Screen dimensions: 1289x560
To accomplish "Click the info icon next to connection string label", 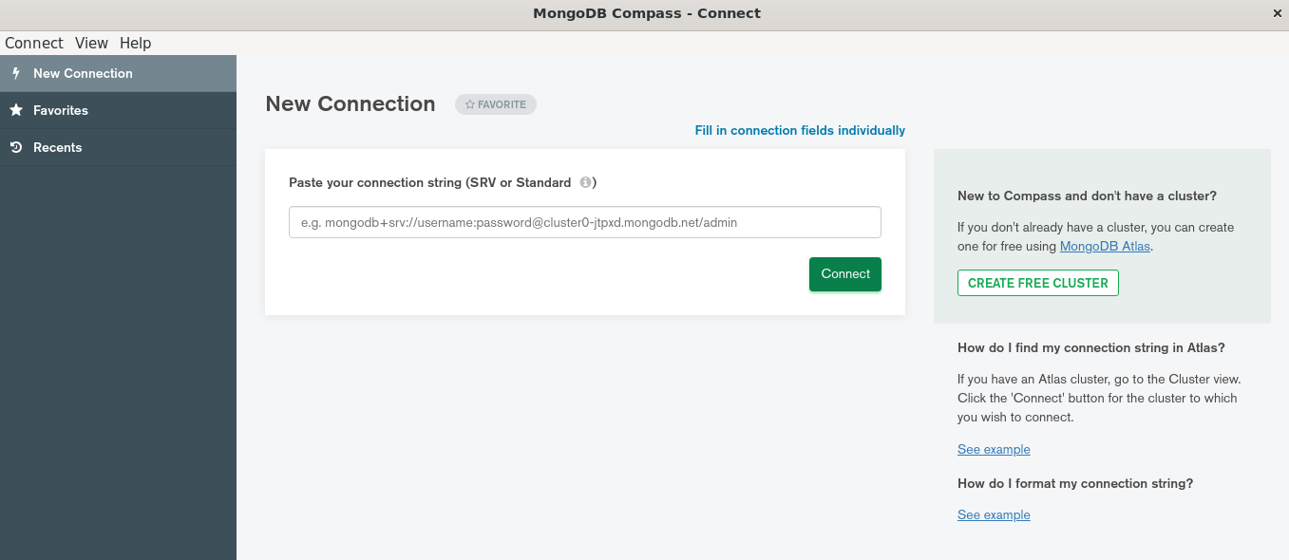I will [x=585, y=182].
